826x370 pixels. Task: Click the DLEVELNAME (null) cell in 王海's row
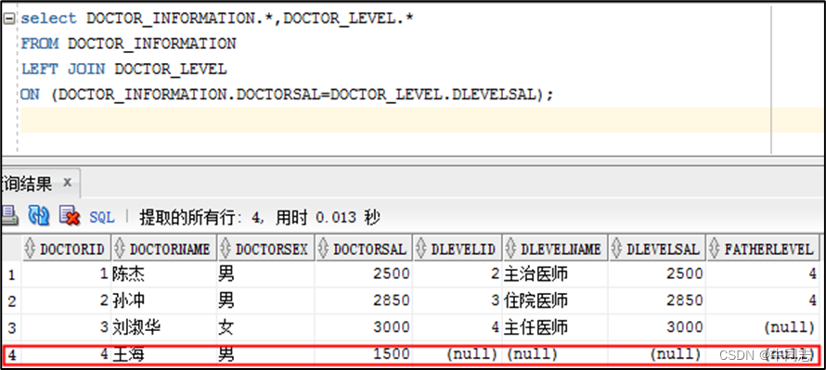555,354
